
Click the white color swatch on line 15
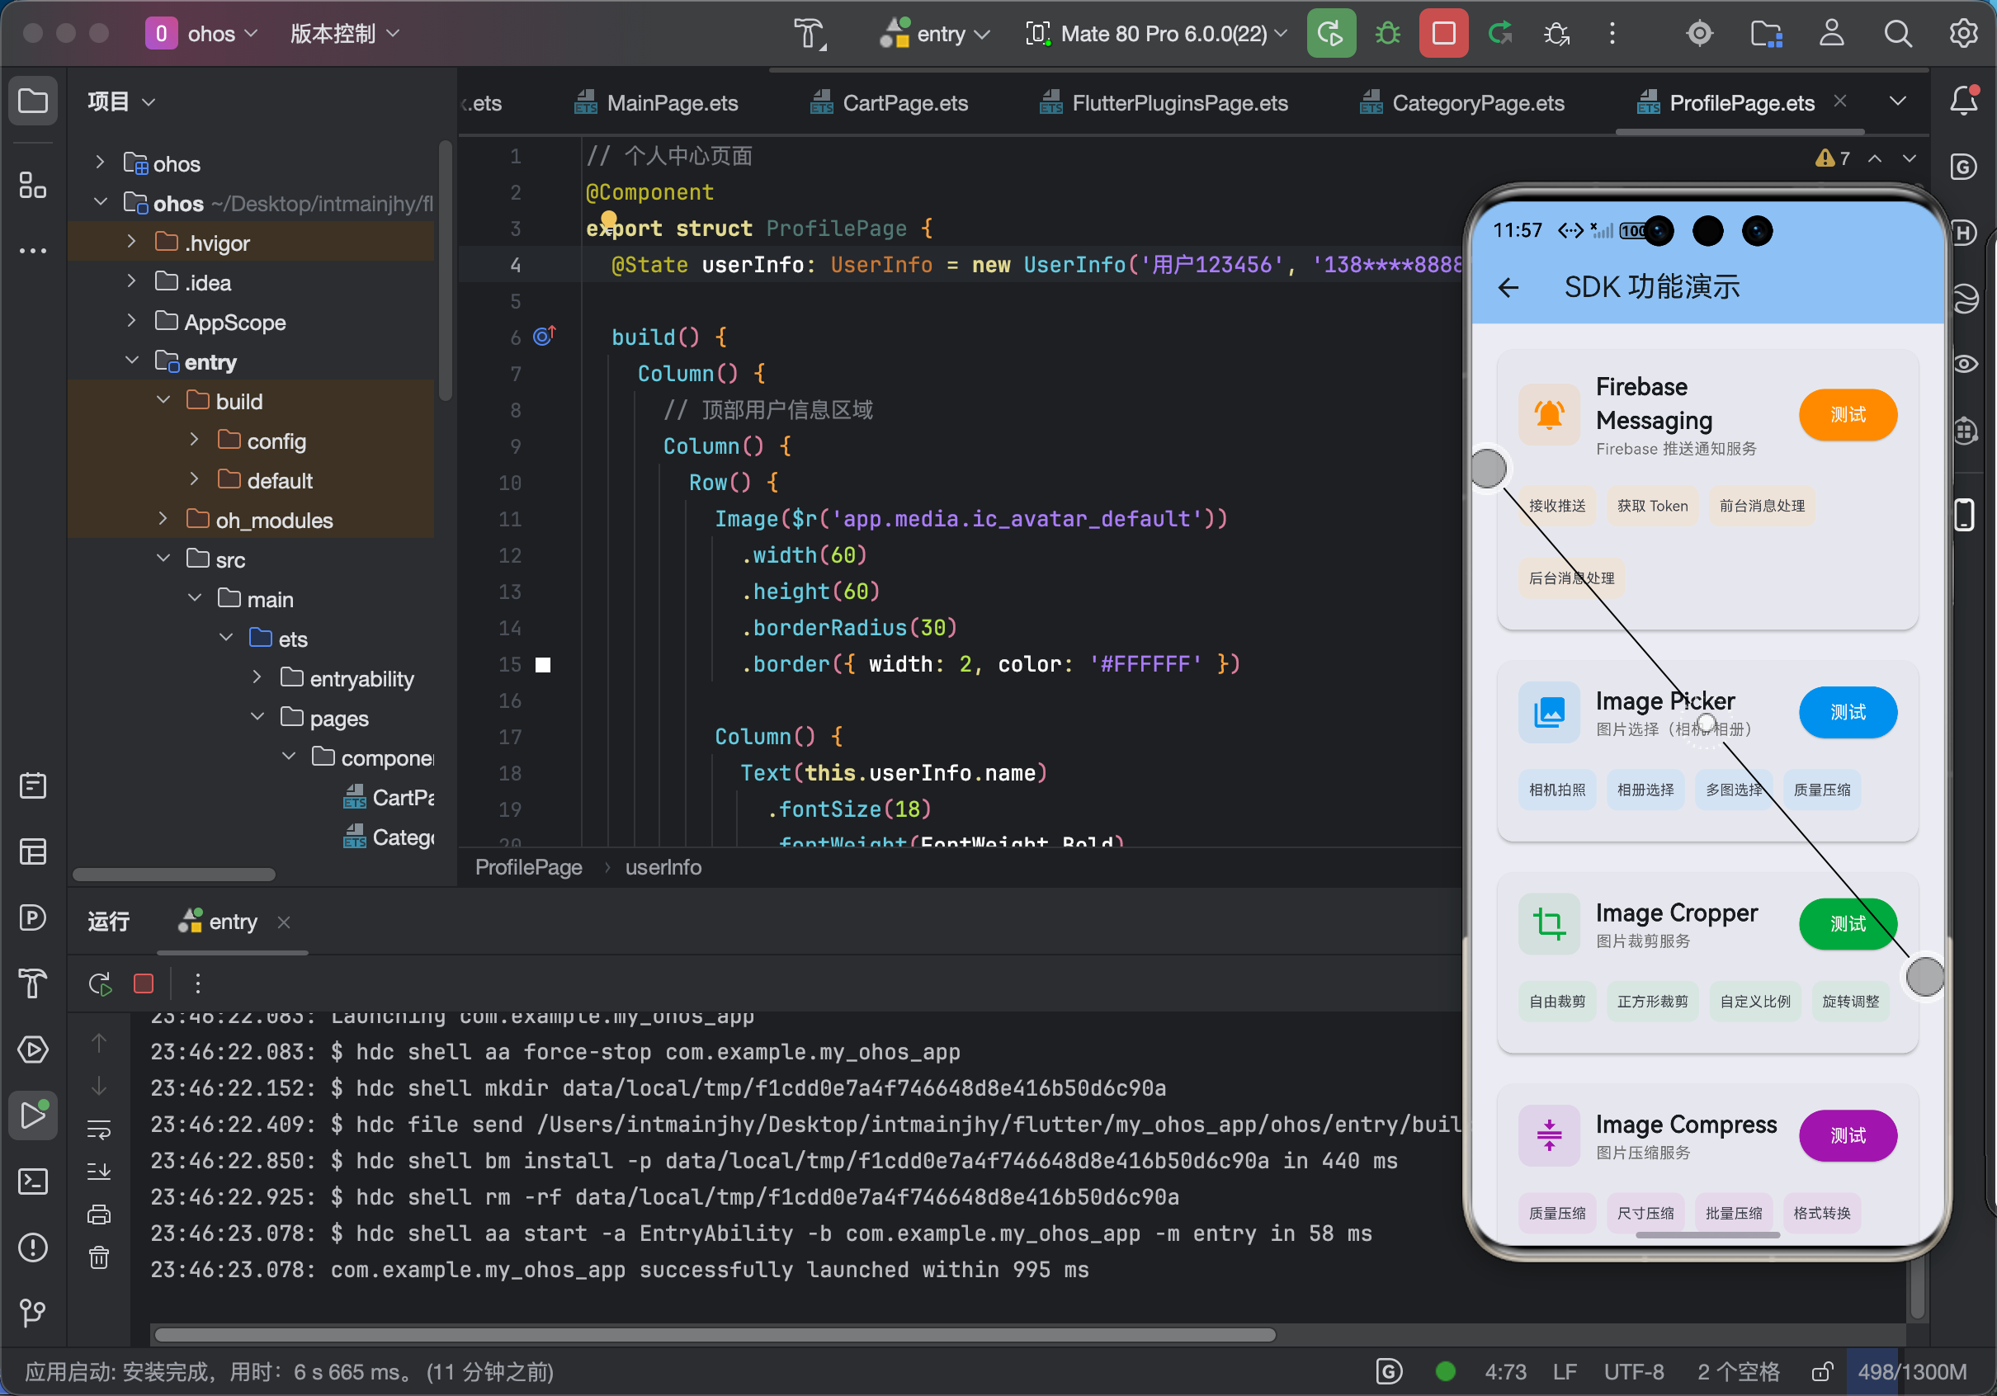[543, 664]
